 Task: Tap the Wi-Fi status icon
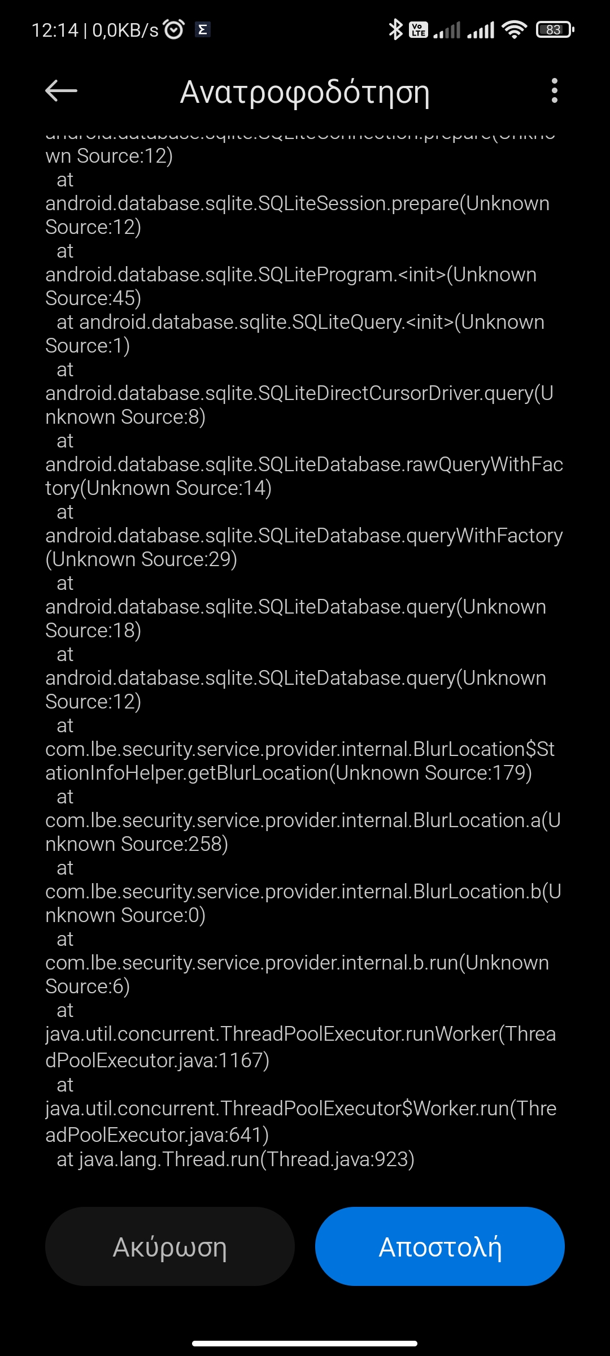click(x=514, y=29)
